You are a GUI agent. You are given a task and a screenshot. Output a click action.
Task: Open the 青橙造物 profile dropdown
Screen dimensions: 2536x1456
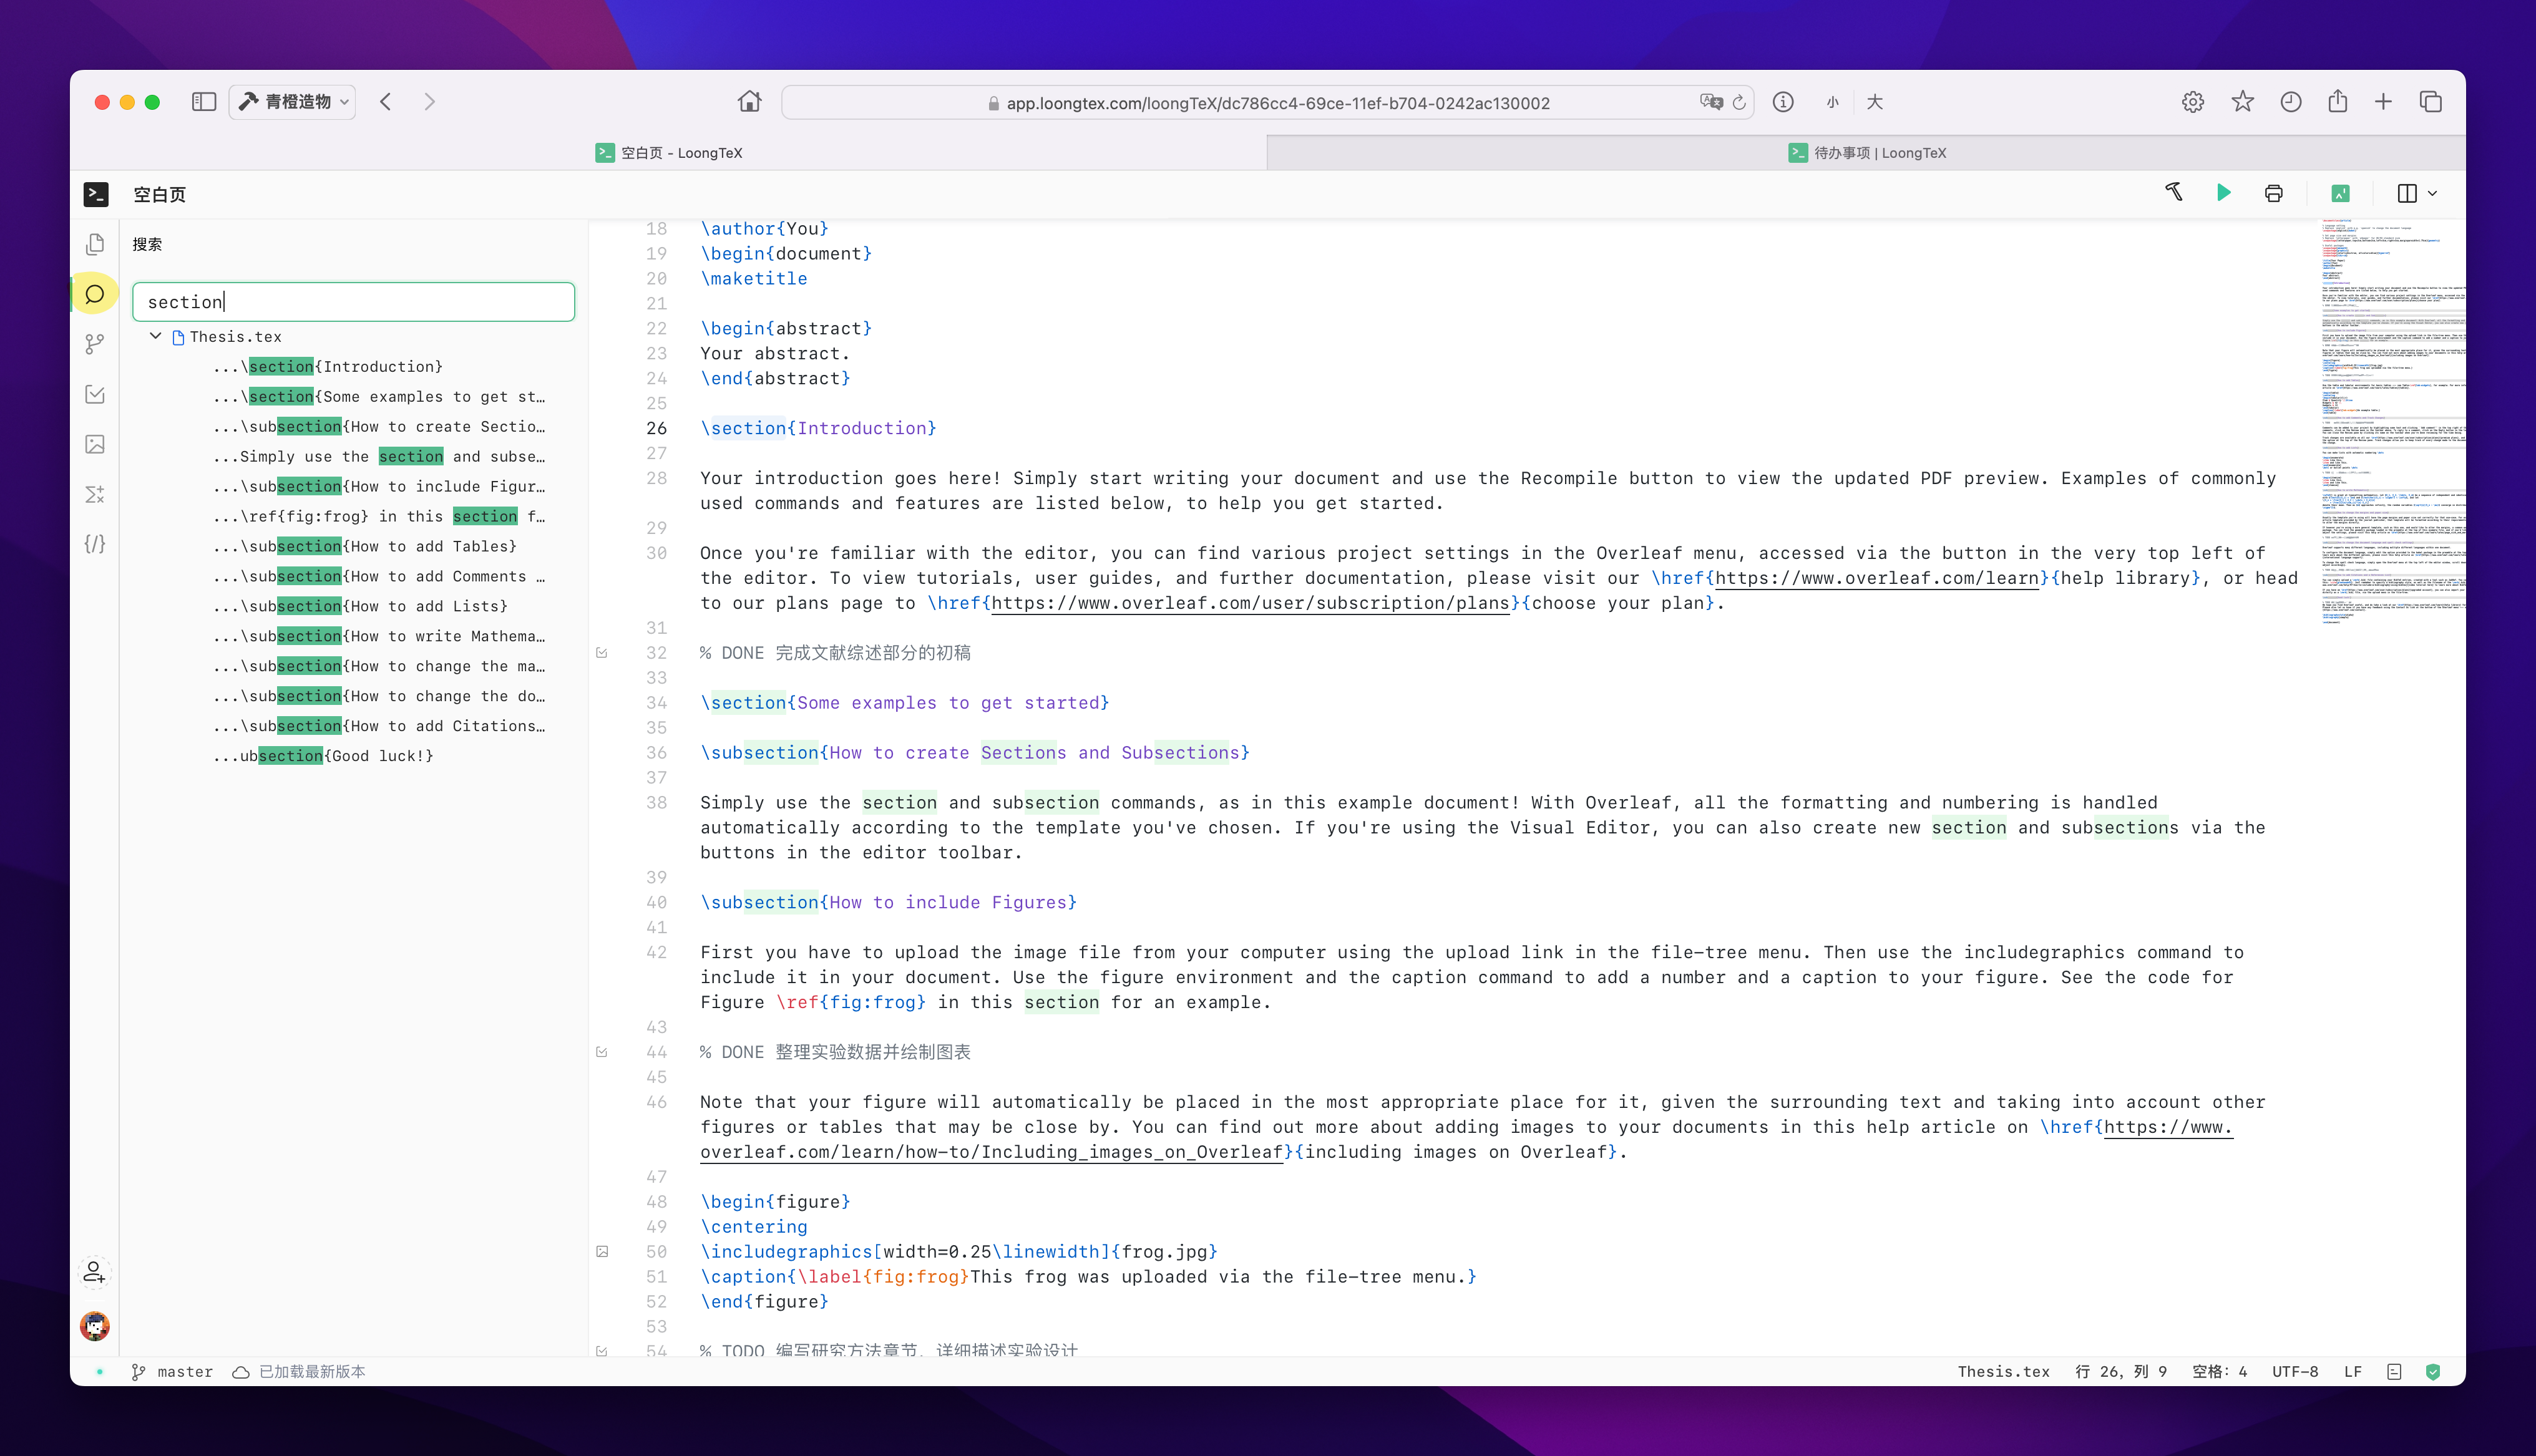click(x=294, y=102)
